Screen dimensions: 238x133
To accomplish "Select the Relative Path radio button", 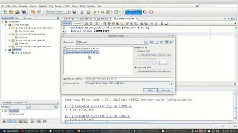I will pos(136,51).
